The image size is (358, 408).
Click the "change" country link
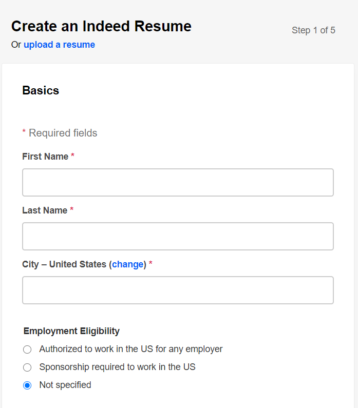click(x=128, y=264)
